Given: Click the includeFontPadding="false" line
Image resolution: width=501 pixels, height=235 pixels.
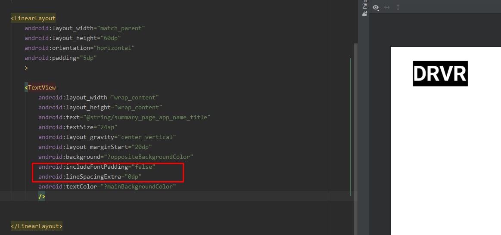Looking at the screenshot, I should click(x=97, y=167).
